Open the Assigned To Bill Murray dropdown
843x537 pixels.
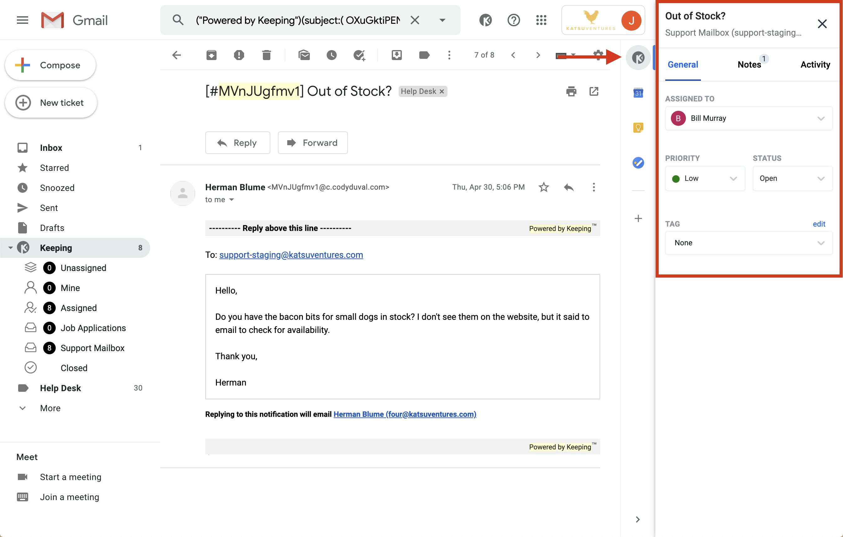(748, 118)
